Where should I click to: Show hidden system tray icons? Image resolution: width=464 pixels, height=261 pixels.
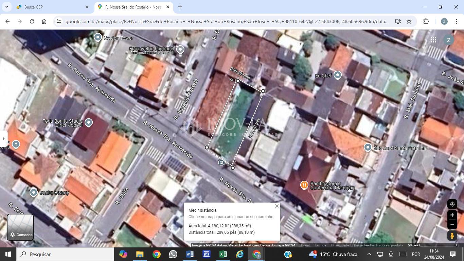tap(369, 254)
